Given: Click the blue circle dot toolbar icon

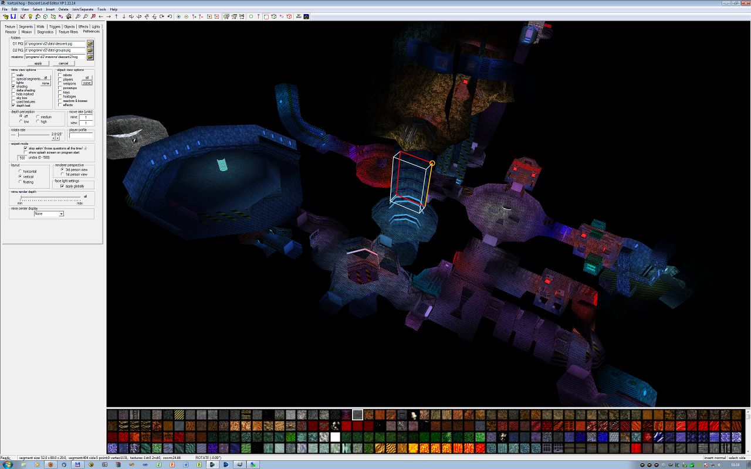Looking at the screenshot, I should [x=178, y=16].
